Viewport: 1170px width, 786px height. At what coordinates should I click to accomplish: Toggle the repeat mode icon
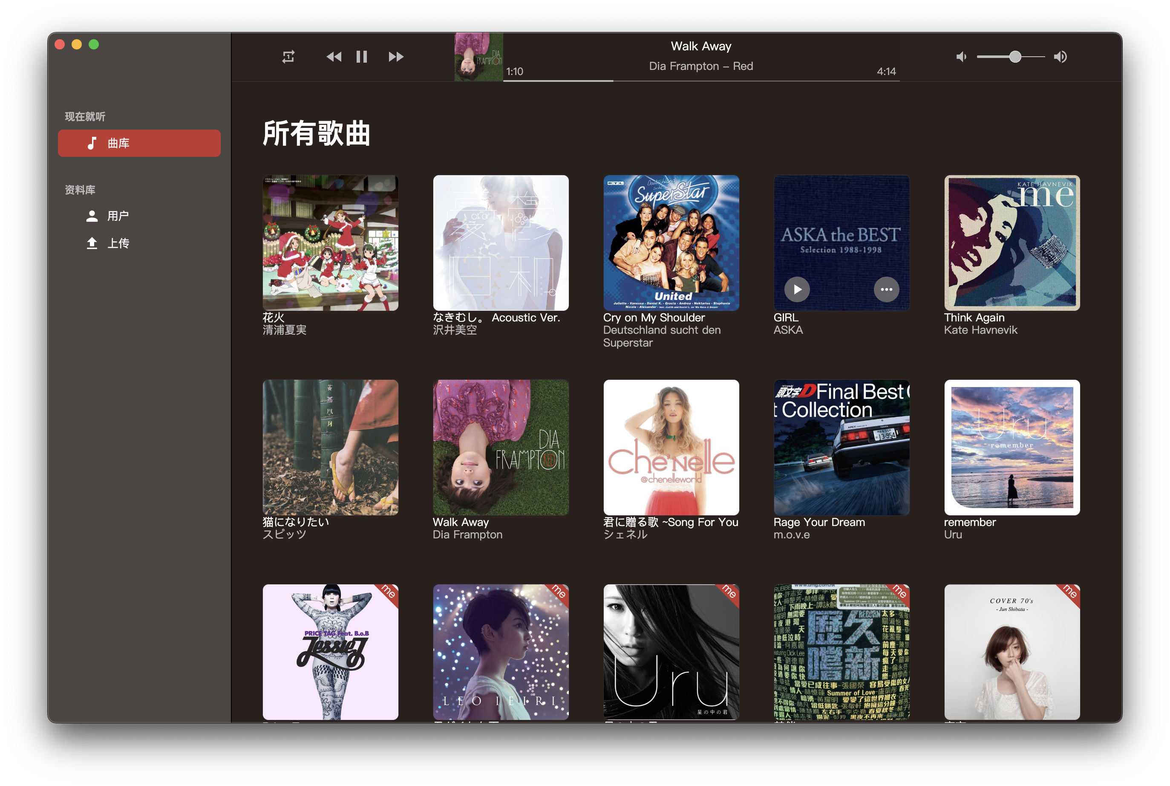[x=288, y=57]
